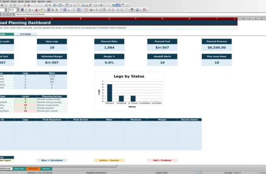Toggle Align Right
266x174 pixels.
[57, 10]
